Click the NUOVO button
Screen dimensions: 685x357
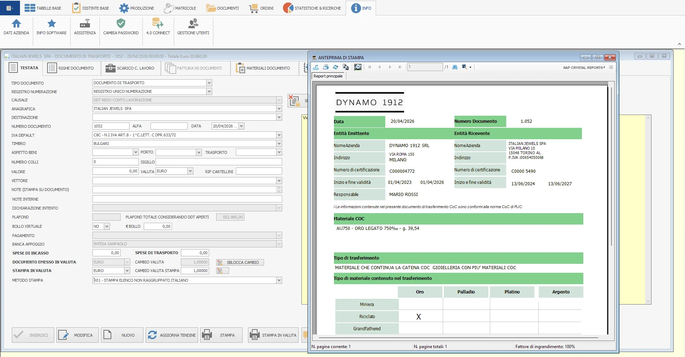122,335
